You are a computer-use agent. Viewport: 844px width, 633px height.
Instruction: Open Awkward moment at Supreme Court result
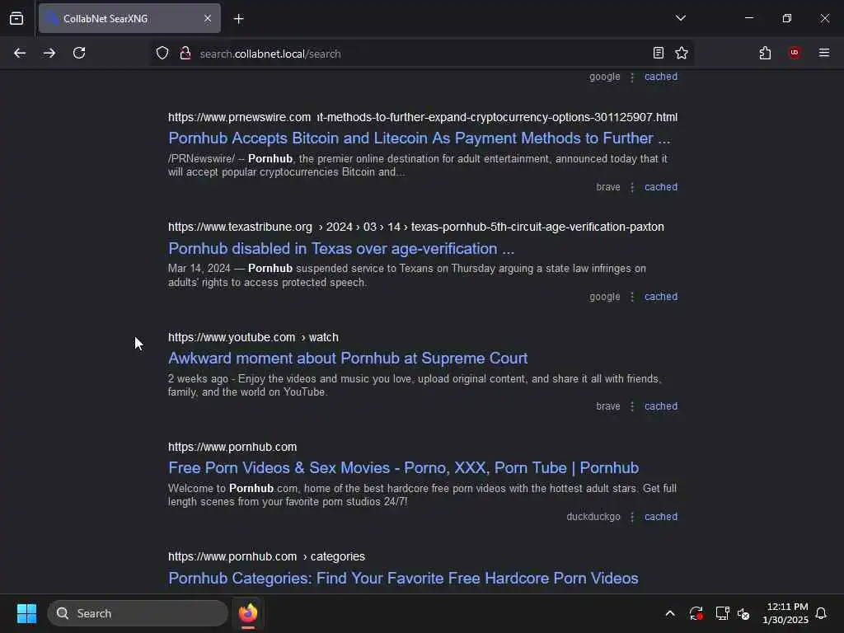coord(348,359)
